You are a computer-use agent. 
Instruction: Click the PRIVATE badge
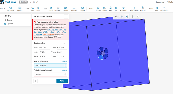pyautogui.click(x=23, y=2)
